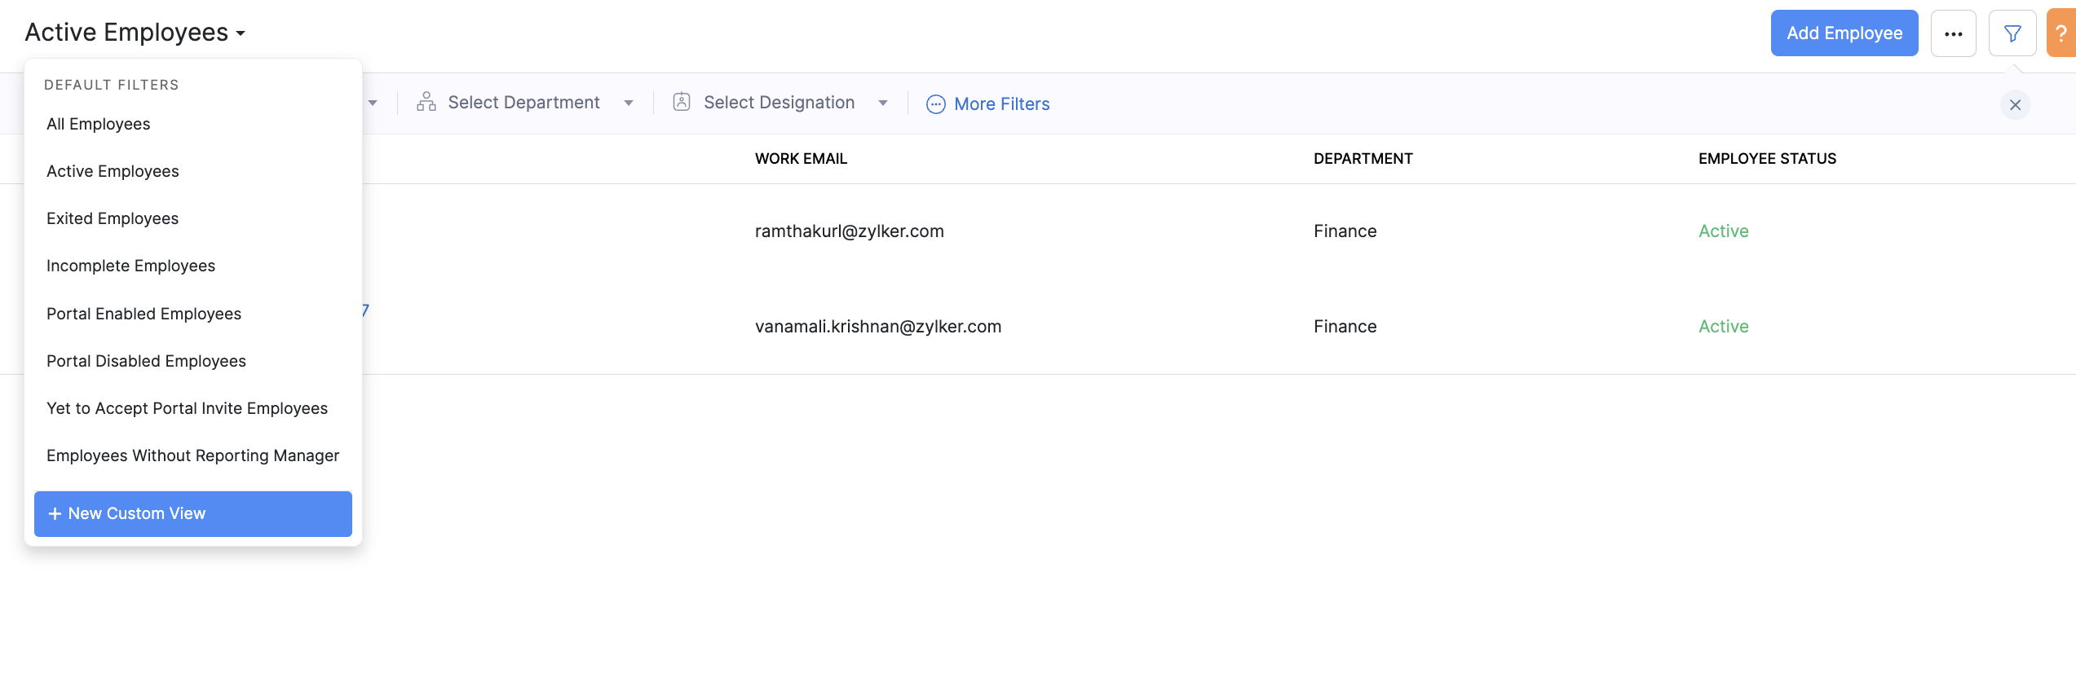Viewport: 2076px width, 673px height.
Task: Close the filter bar with X icon
Action: pyautogui.click(x=2015, y=104)
